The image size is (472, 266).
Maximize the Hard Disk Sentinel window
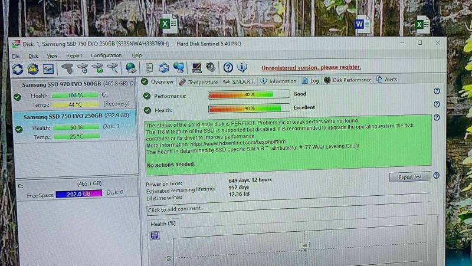tap(419, 43)
